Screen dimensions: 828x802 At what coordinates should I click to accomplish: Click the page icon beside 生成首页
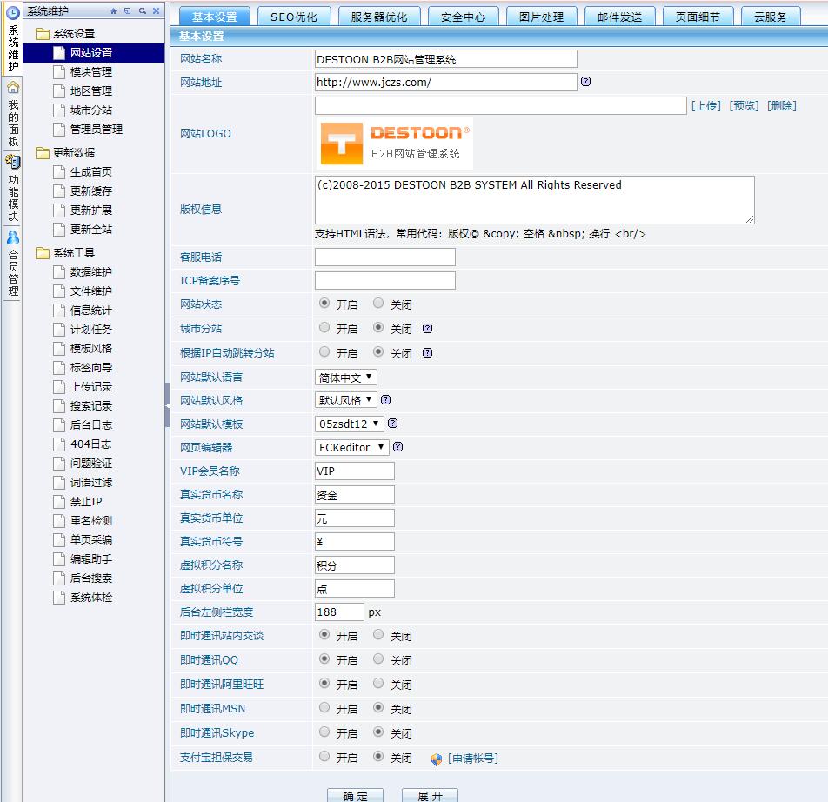coord(59,172)
